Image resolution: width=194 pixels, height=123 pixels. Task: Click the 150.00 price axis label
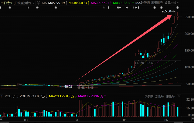point(189,51)
